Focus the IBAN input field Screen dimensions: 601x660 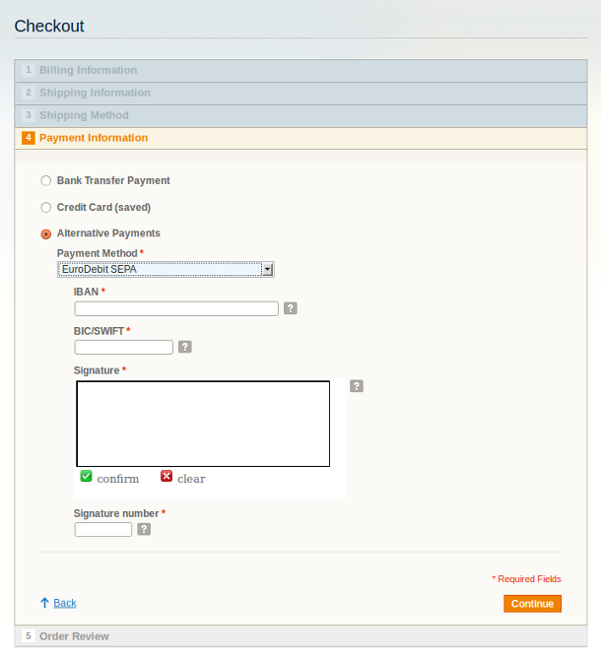point(176,308)
